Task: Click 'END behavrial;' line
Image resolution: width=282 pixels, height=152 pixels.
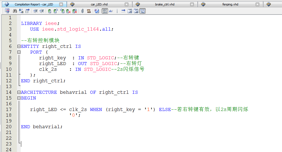Action: click(x=42, y=127)
